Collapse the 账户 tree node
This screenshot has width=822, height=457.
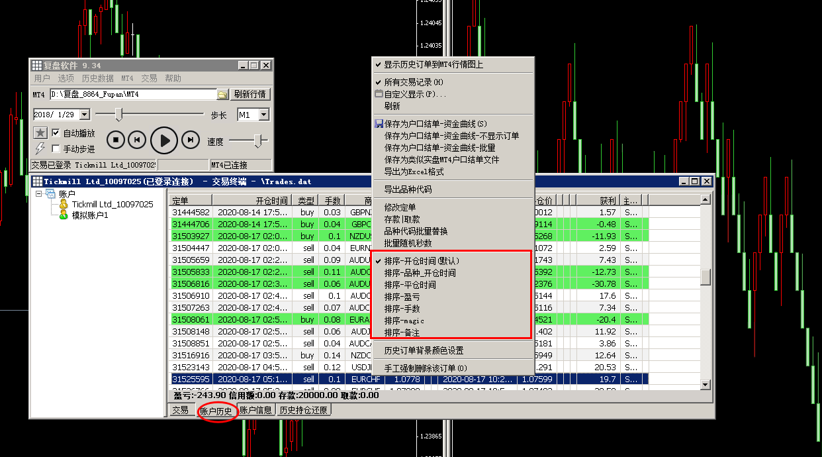39,194
